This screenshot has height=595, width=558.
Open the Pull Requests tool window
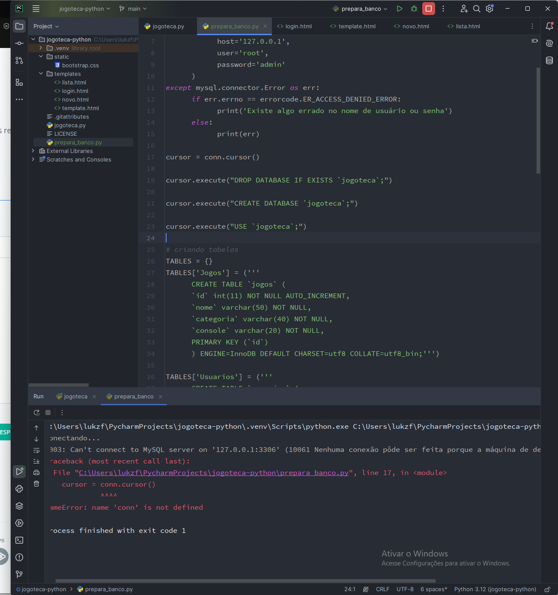19,60
